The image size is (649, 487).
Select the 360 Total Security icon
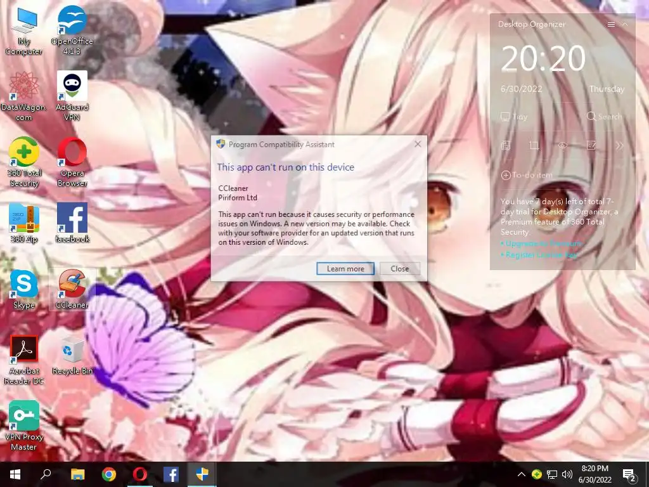pos(24,162)
